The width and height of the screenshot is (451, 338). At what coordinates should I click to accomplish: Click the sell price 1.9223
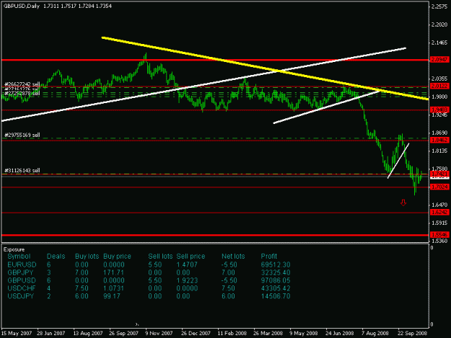(x=187, y=280)
